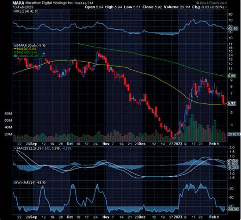Click the Nasdaq CM exchange label
Viewport: 241px width, 220px height.
coord(84,3)
